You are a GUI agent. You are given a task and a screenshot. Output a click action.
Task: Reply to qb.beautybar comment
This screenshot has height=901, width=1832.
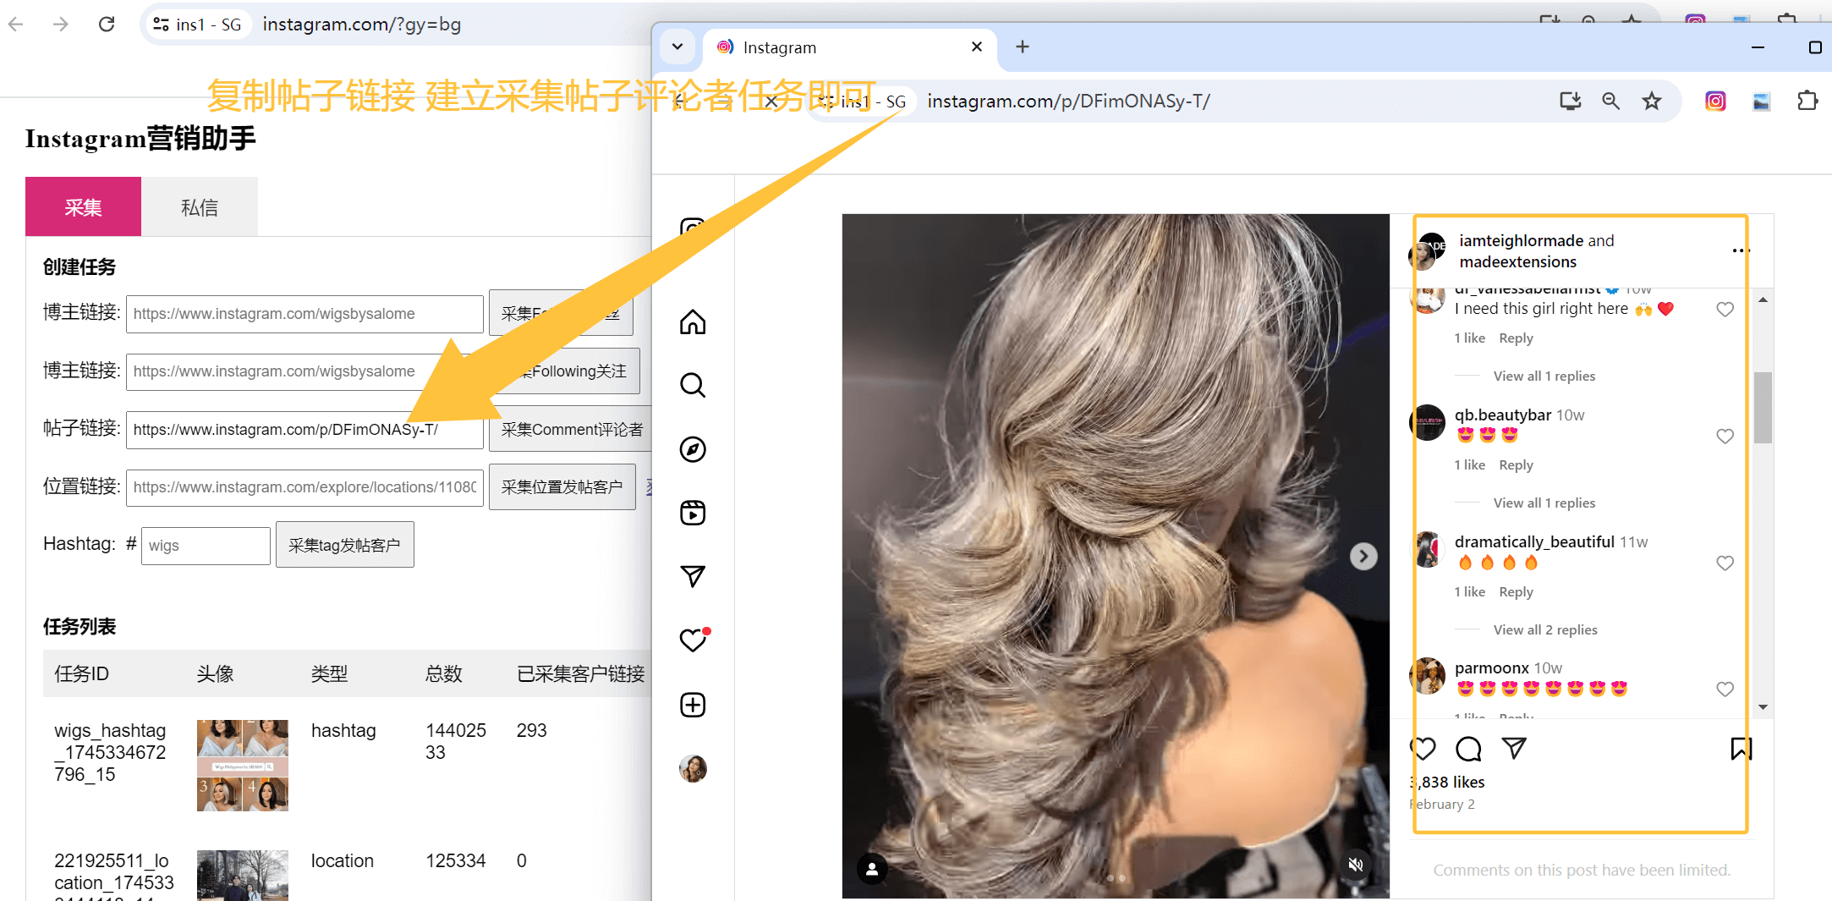point(1516,465)
